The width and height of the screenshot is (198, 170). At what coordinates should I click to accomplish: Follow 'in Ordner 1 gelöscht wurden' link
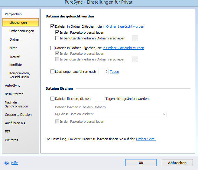(123, 26)
